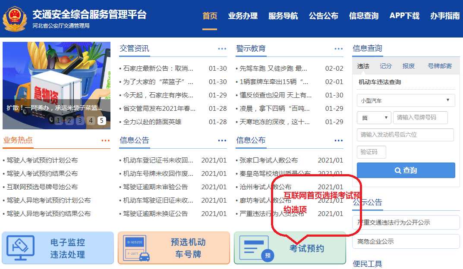Open 先驾车跑 又徒步跑 article

pyautogui.click(x=273, y=69)
